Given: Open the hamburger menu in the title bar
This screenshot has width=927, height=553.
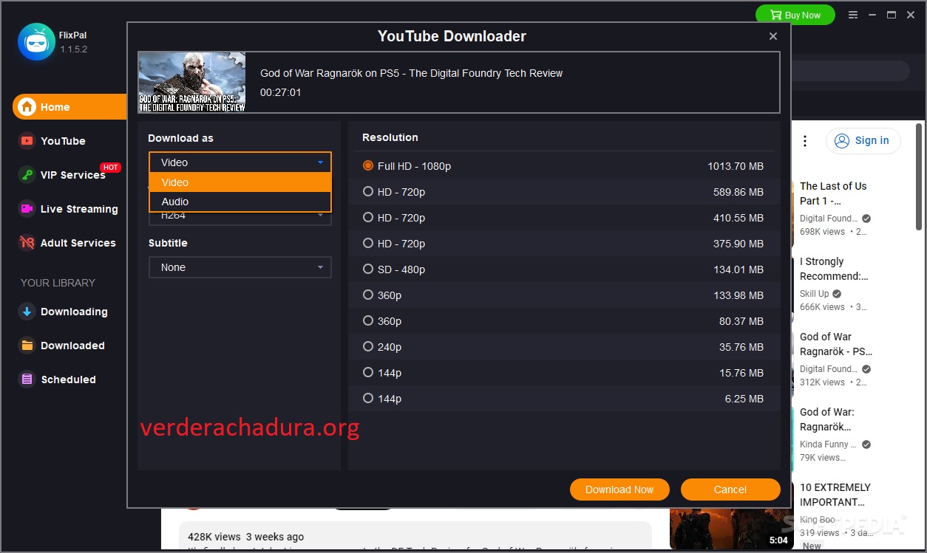Looking at the screenshot, I should click(x=854, y=15).
